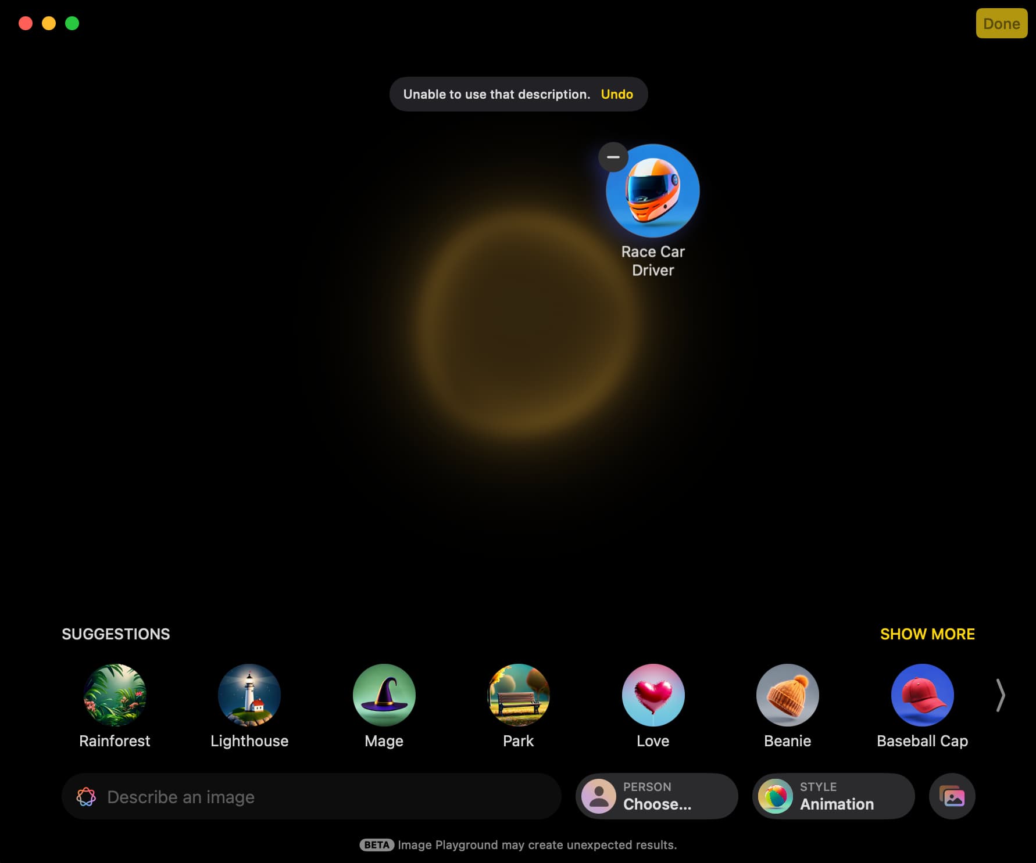Image resolution: width=1036 pixels, height=863 pixels.
Task: Click the BETA badge
Action: [x=377, y=845]
